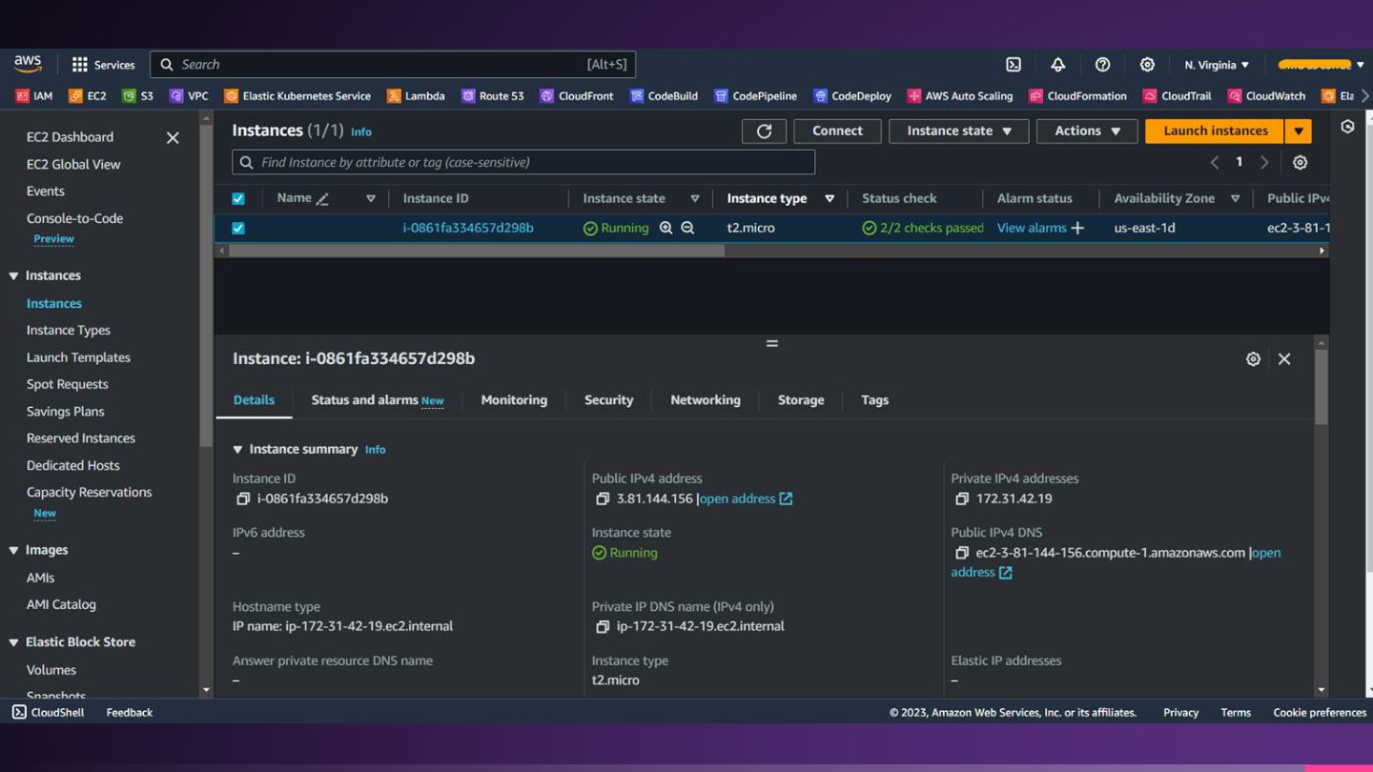Click the zoom in icon beside Running
1373x772 pixels.
point(666,228)
